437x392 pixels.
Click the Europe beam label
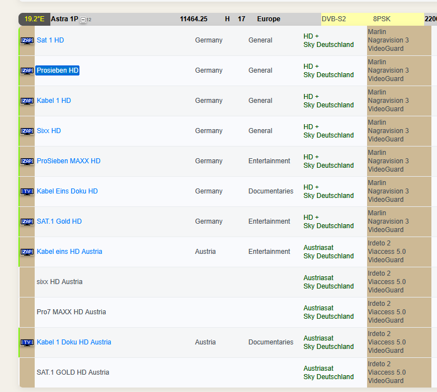coord(269,19)
